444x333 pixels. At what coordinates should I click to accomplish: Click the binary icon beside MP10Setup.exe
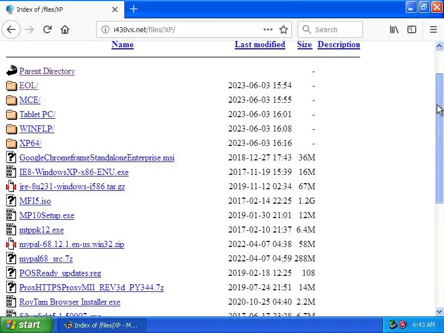point(11,215)
